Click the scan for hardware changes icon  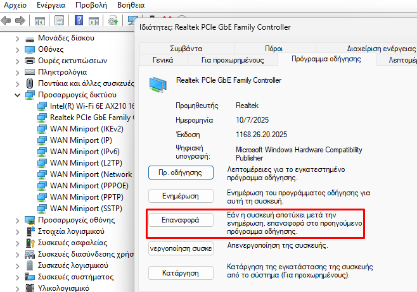coord(131,20)
